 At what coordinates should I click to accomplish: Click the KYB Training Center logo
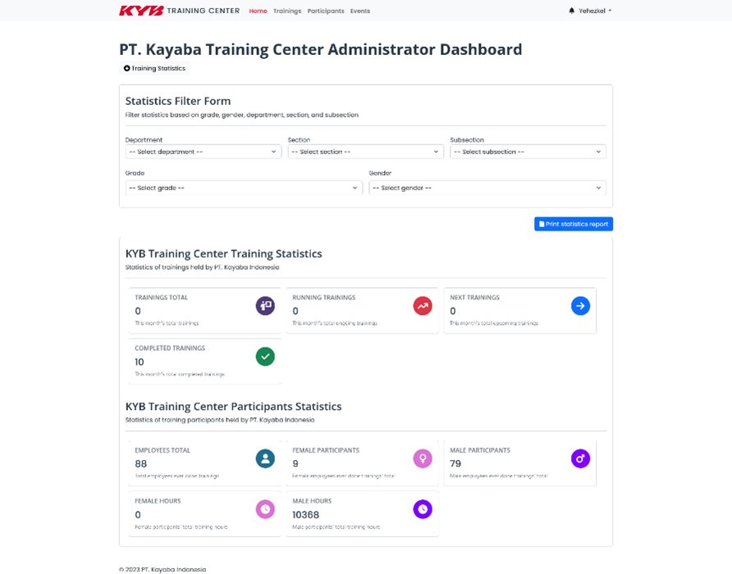coord(179,11)
